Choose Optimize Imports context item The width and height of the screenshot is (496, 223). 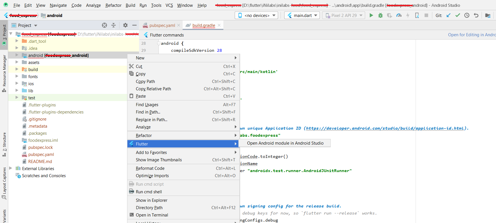183,175
